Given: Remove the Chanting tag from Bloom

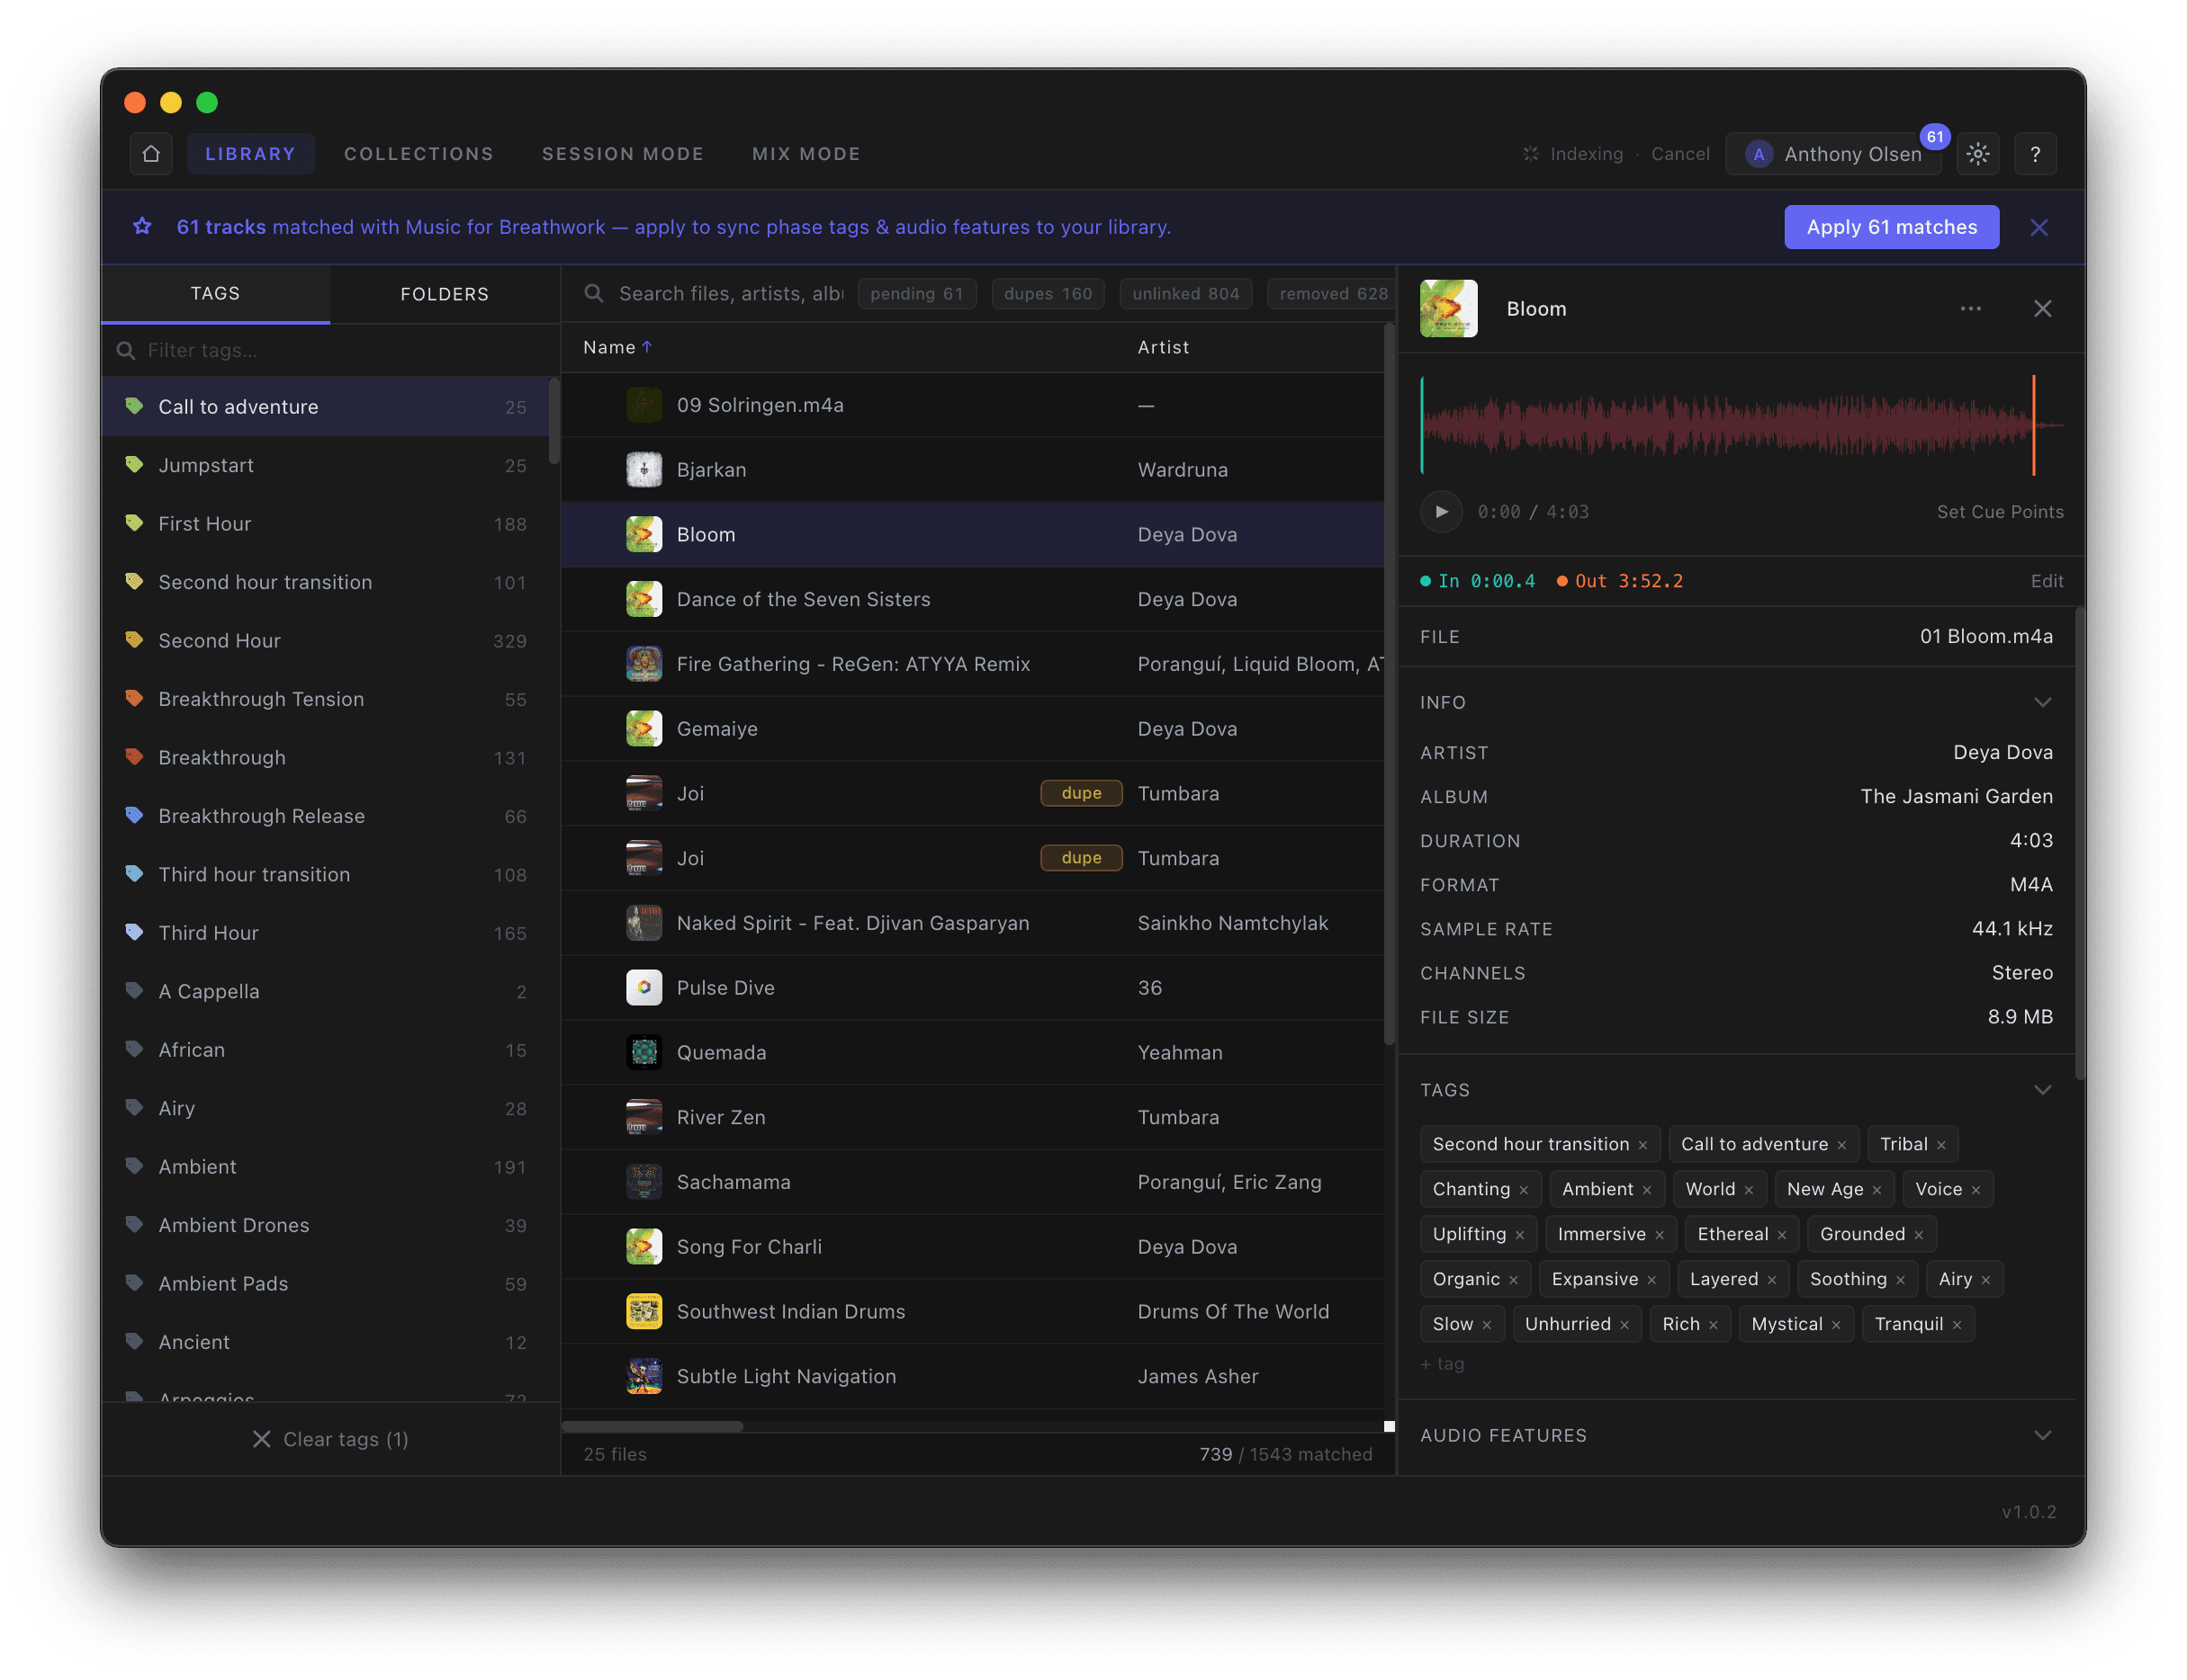Looking at the screenshot, I should tap(1524, 1190).
